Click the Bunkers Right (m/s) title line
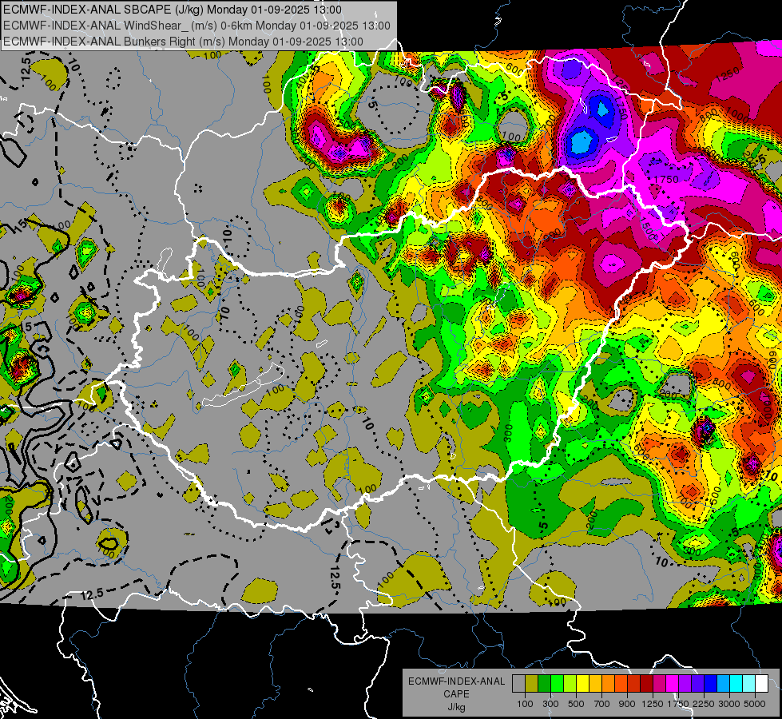The image size is (782, 719). (183, 42)
